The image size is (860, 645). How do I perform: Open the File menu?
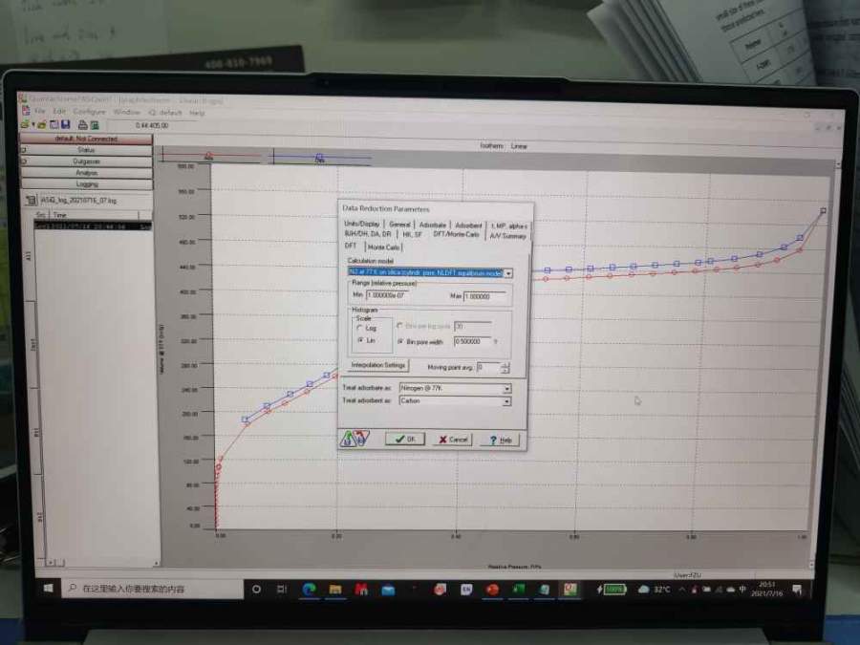[40, 112]
